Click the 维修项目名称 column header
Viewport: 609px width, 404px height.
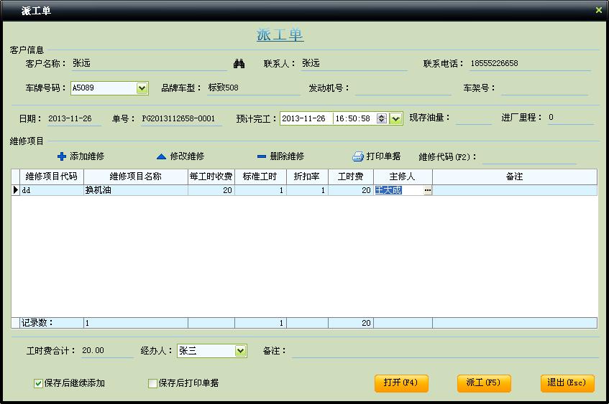(136, 177)
